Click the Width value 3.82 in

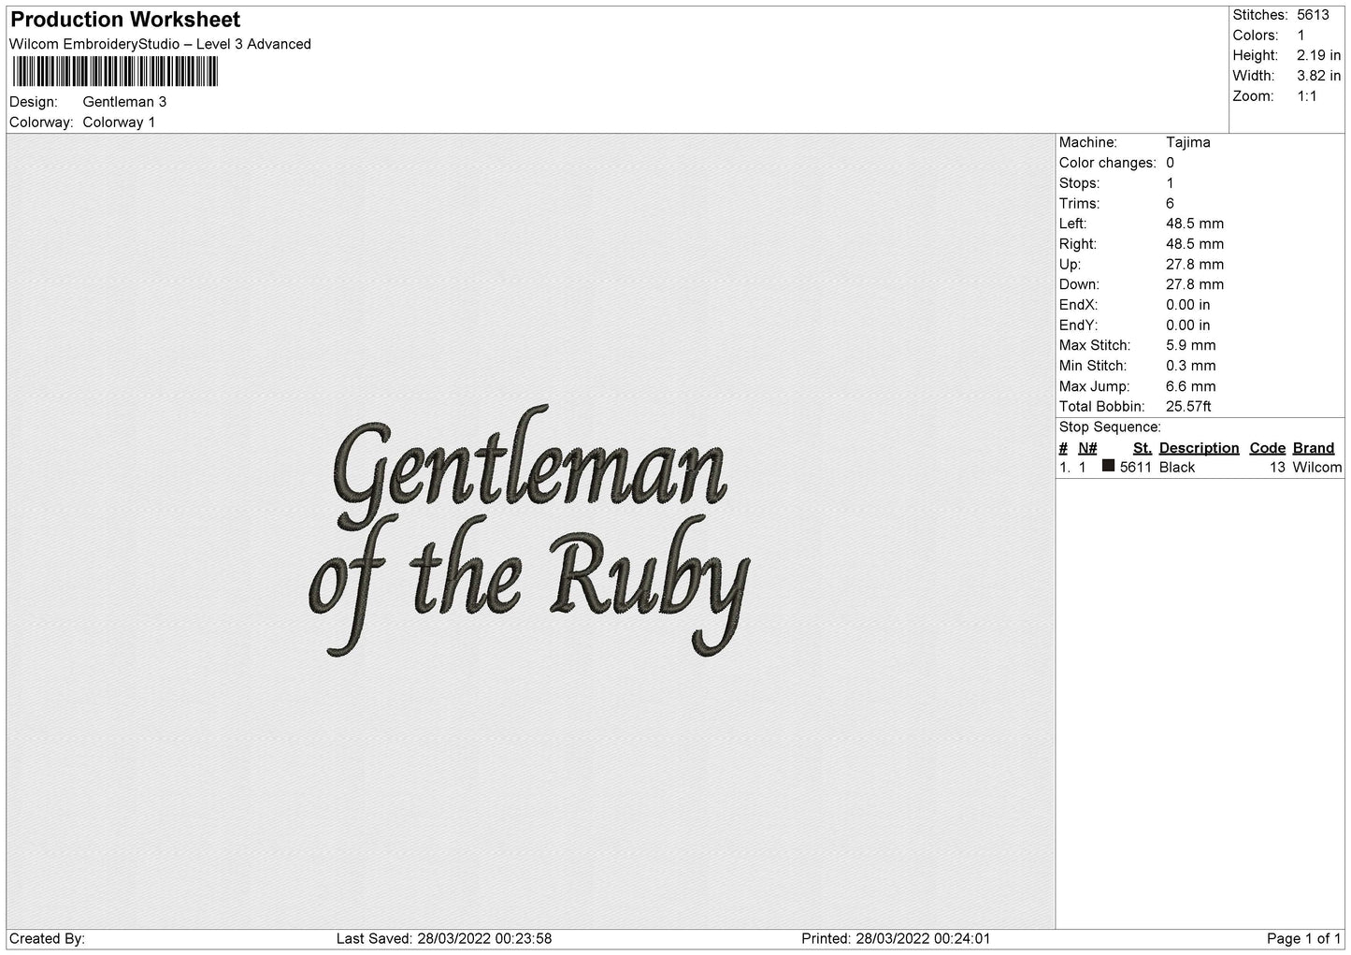pyautogui.click(x=1318, y=76)
